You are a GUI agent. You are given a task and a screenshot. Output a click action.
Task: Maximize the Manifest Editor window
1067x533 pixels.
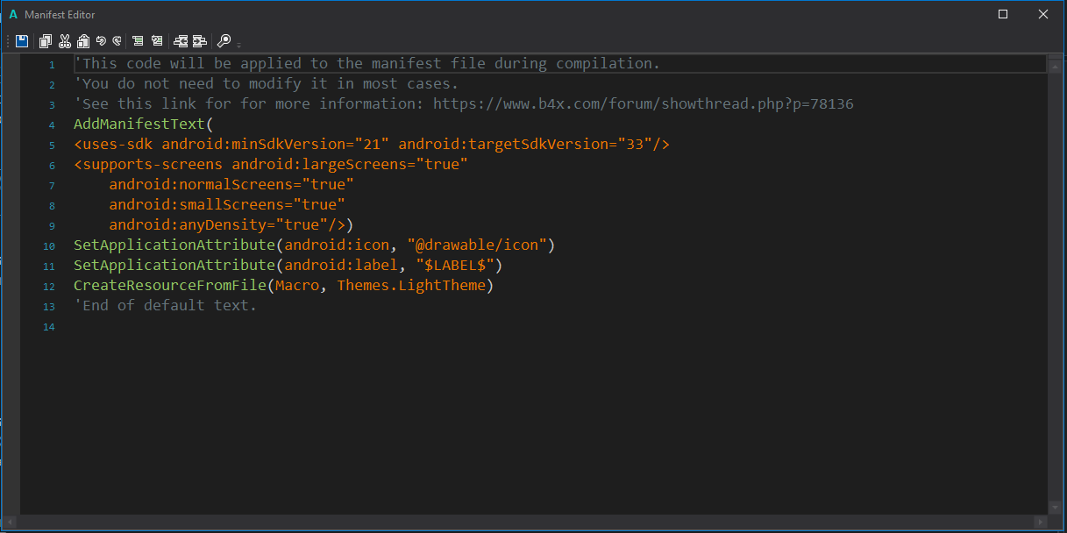tap(1003, 14)
